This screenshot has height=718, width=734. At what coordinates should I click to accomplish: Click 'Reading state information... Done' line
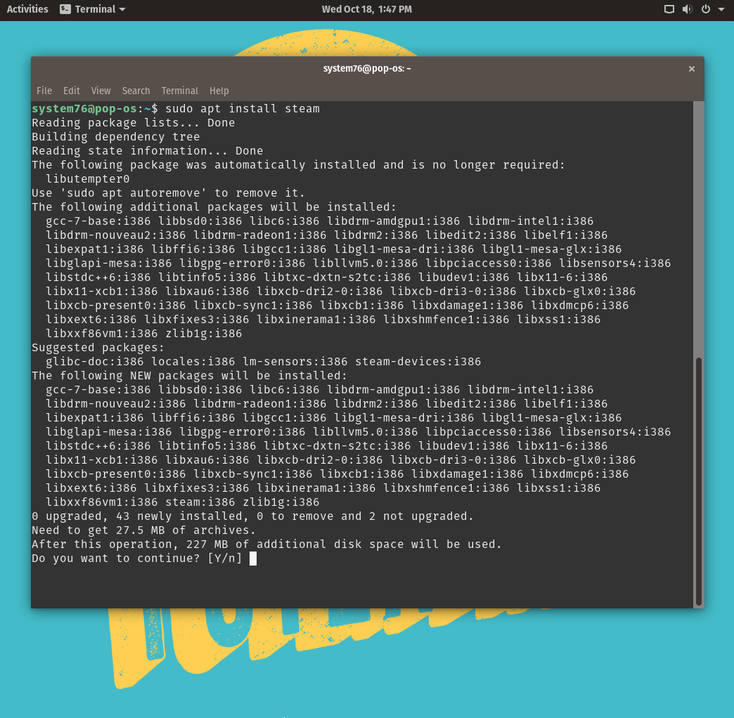pyautogui.click(x=147, y=150)
